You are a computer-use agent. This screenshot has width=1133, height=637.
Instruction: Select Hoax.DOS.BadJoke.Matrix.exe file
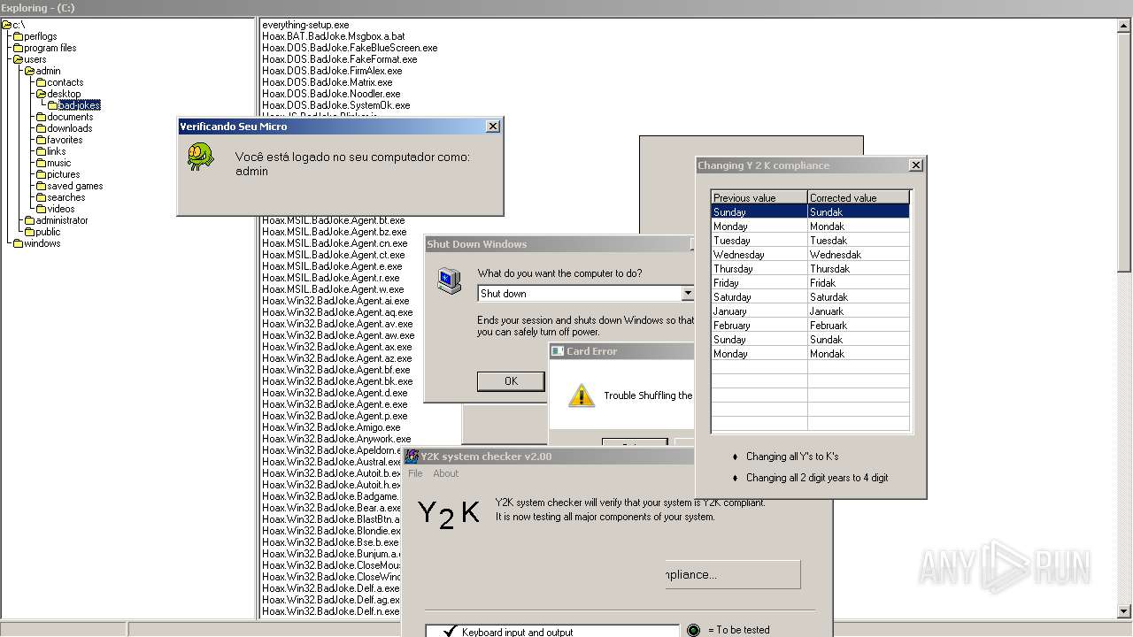pyautogui.click(x=328, y=82)
